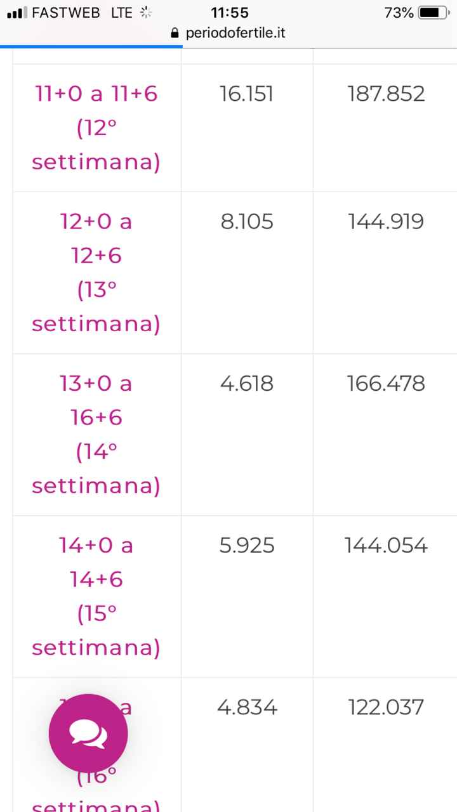Open the periodofertile.it address bar
This screenshot has height=812, width=457.
[x=235, y=33]
